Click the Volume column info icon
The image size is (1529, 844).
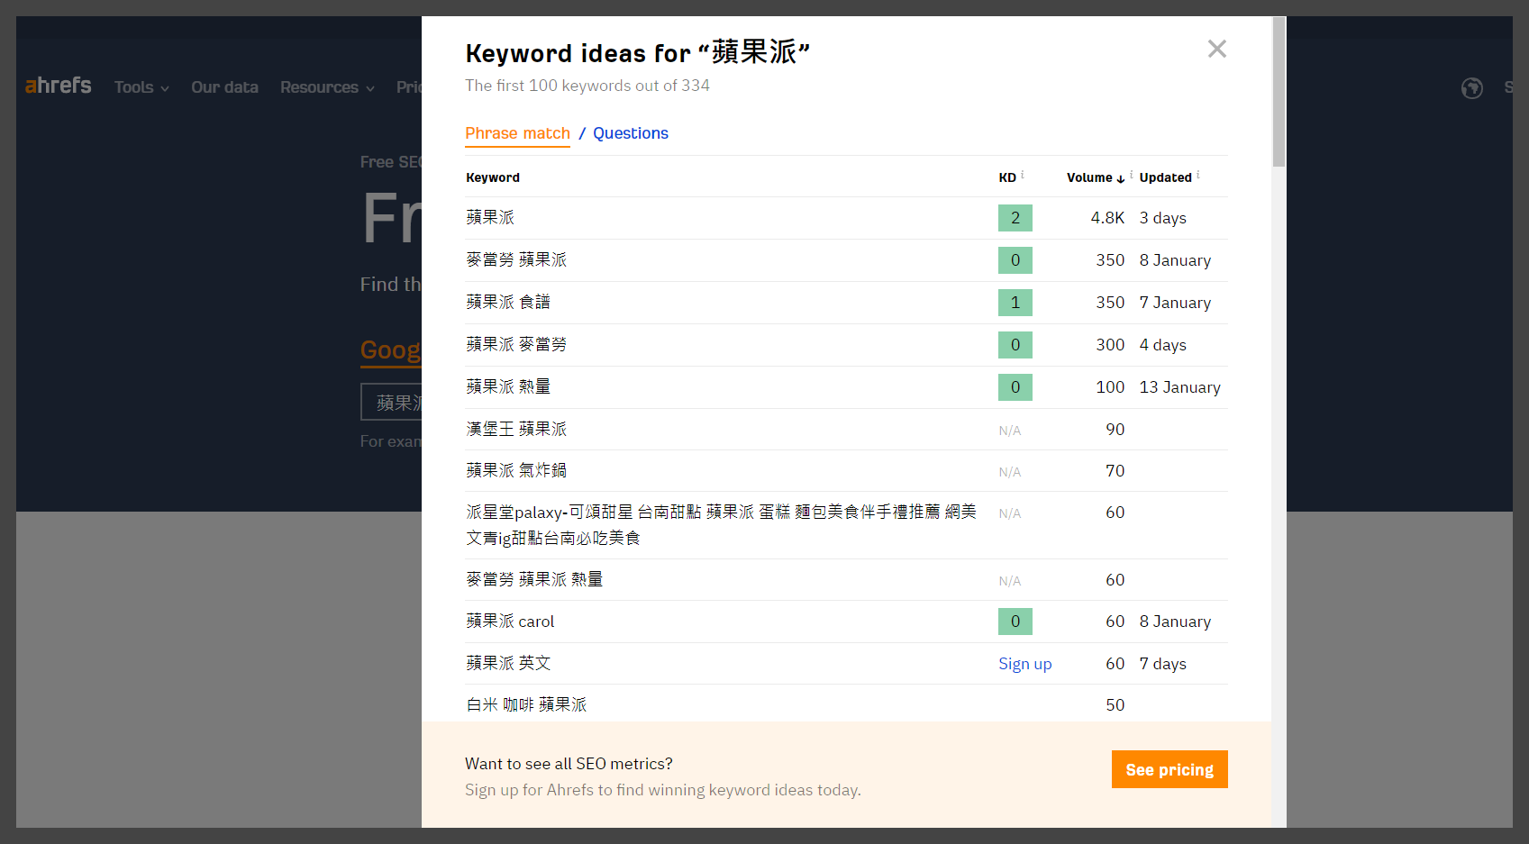[1132, 175]
